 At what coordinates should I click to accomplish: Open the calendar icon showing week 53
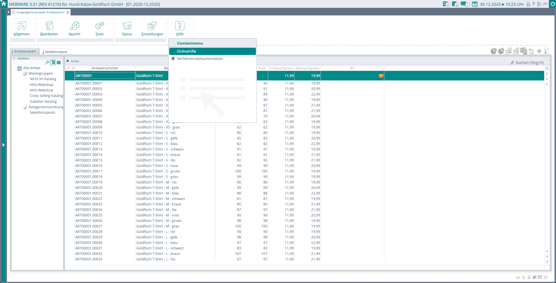click(475, 4)
